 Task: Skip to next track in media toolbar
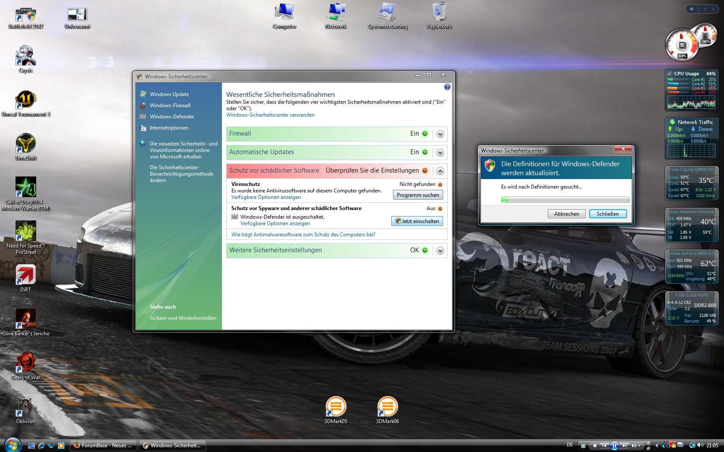[624, 446]
